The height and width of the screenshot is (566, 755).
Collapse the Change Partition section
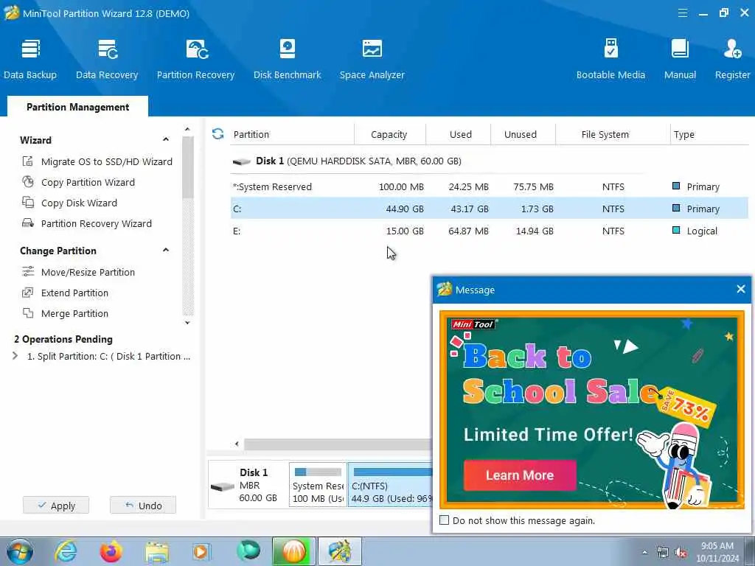coord(166,251)
